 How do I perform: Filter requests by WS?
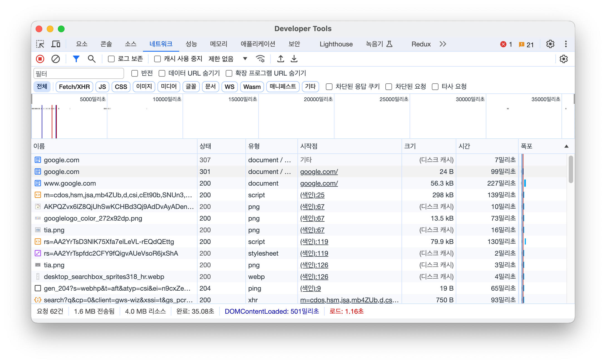tap(230, 87)
